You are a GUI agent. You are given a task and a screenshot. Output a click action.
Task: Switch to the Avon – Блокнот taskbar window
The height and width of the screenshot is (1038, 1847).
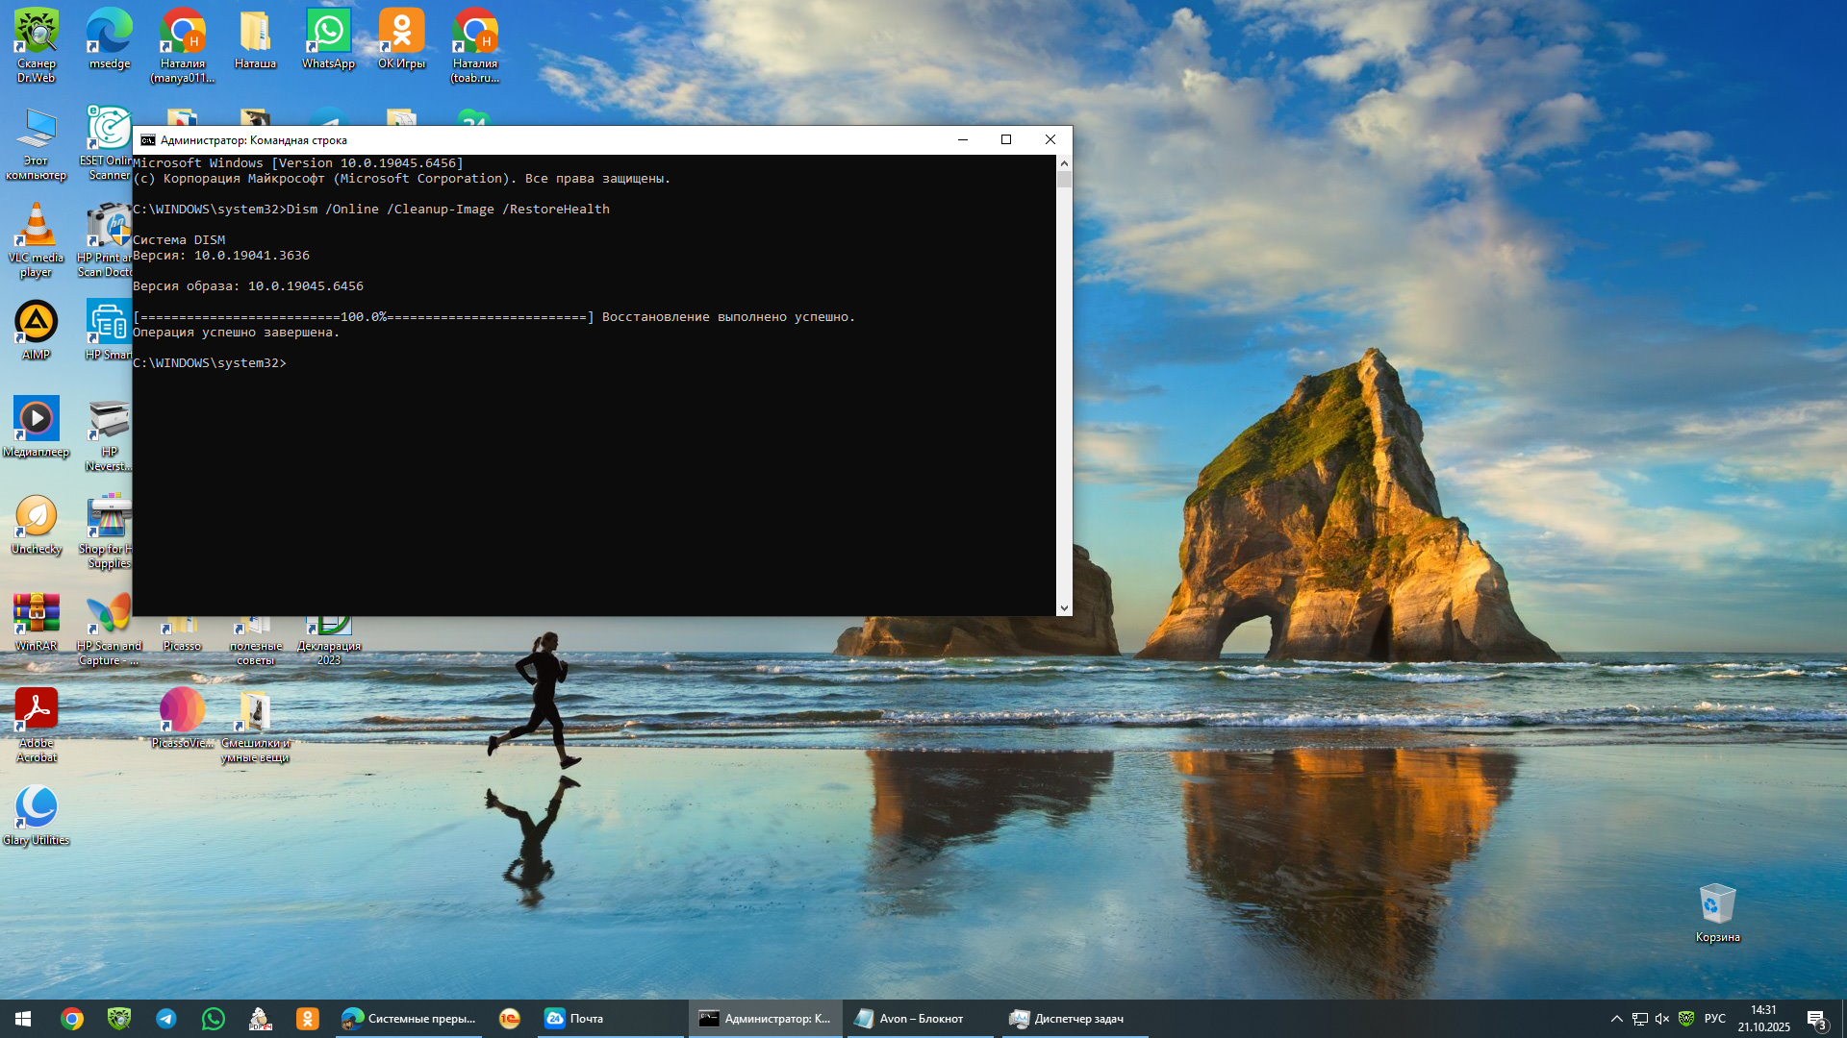[919, 1019]
